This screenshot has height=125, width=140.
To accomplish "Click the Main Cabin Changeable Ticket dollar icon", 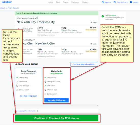I will point(45,82).
